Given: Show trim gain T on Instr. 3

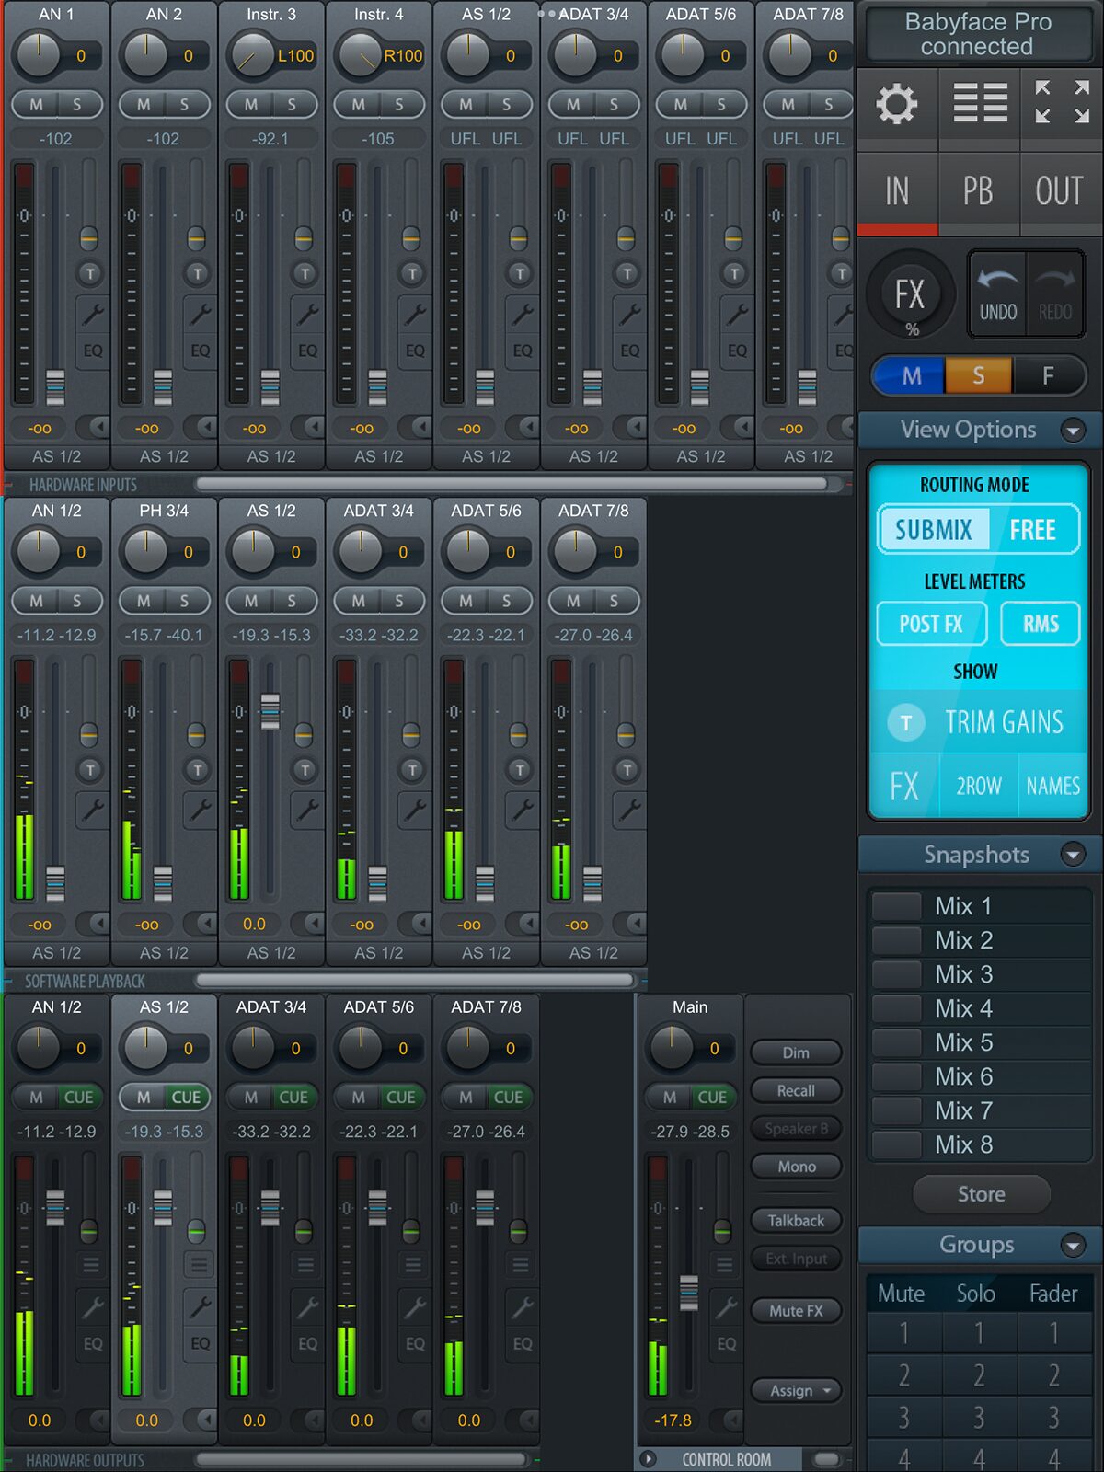Looking at the screenshot, I should click(305, 273).
